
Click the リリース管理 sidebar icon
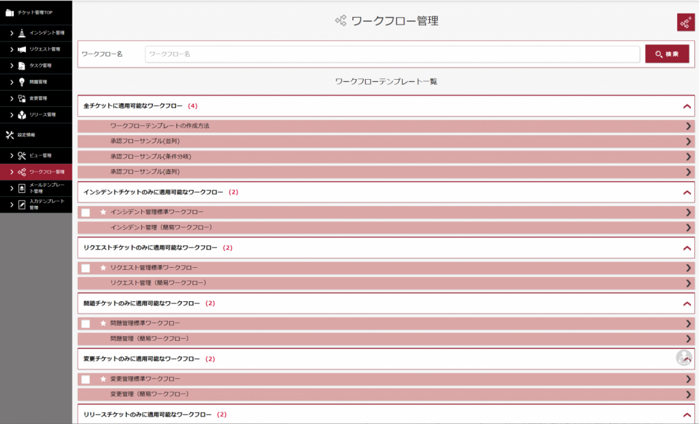pyautogui.click(x=20, y=115)
